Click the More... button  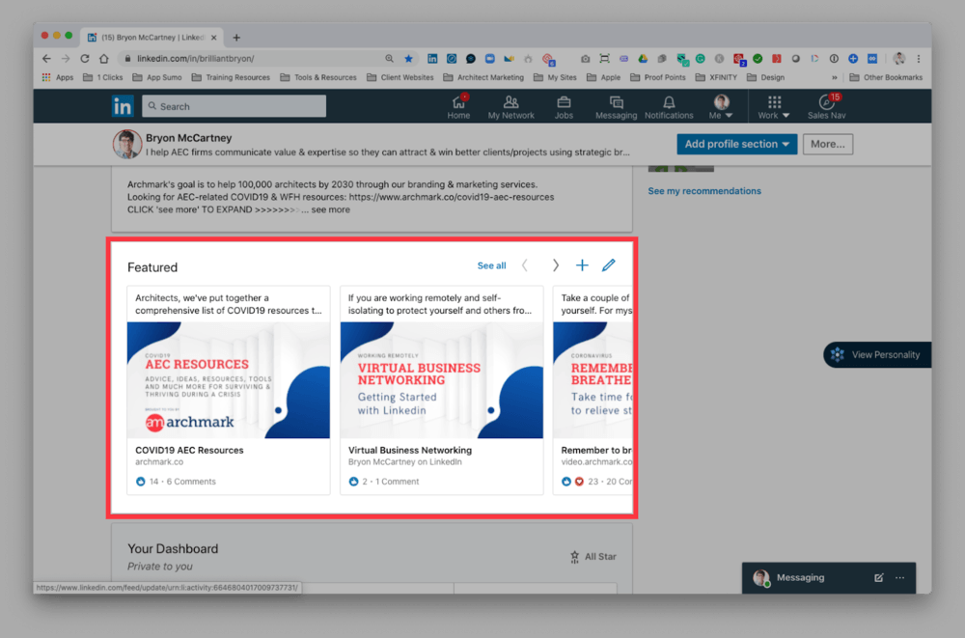pos(828,144)
